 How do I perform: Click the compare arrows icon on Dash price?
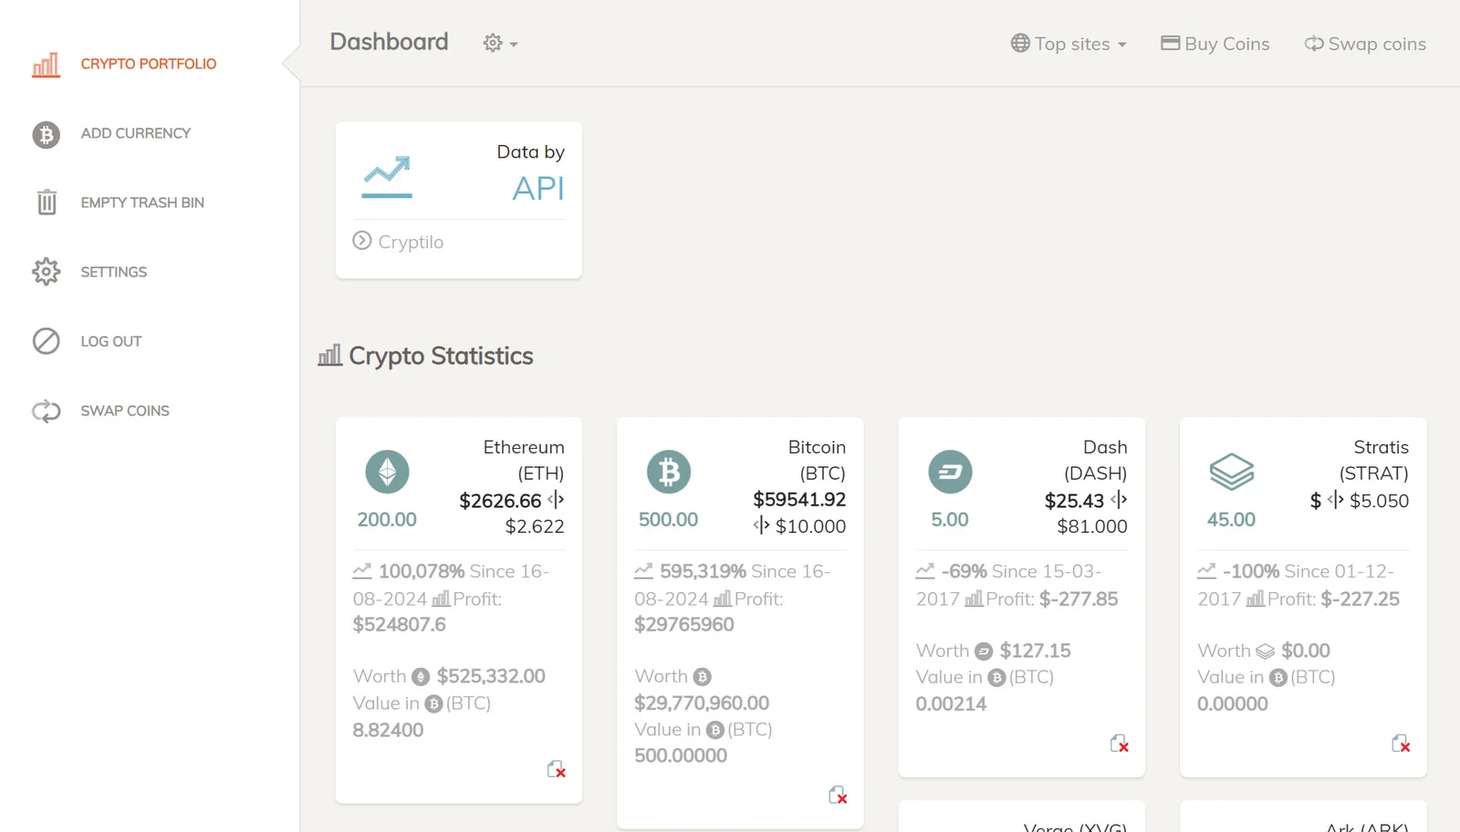(x=1119, y=500)
